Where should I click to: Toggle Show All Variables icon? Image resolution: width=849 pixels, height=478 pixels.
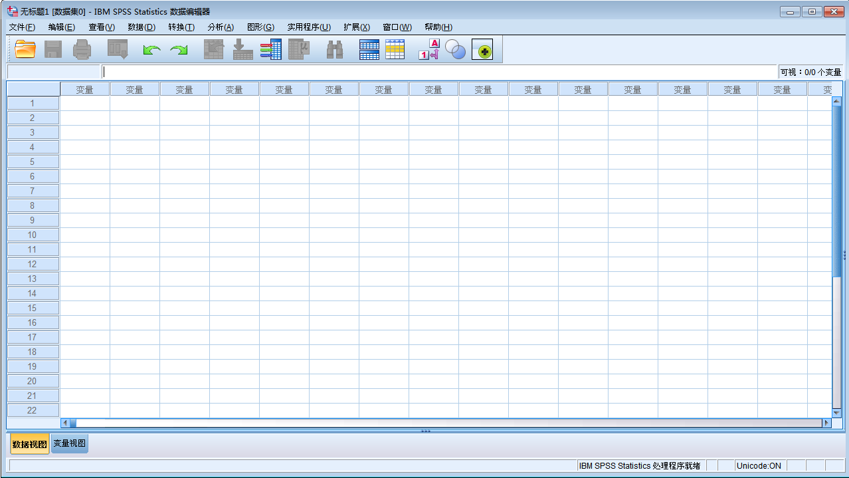[x=483, y=49]
